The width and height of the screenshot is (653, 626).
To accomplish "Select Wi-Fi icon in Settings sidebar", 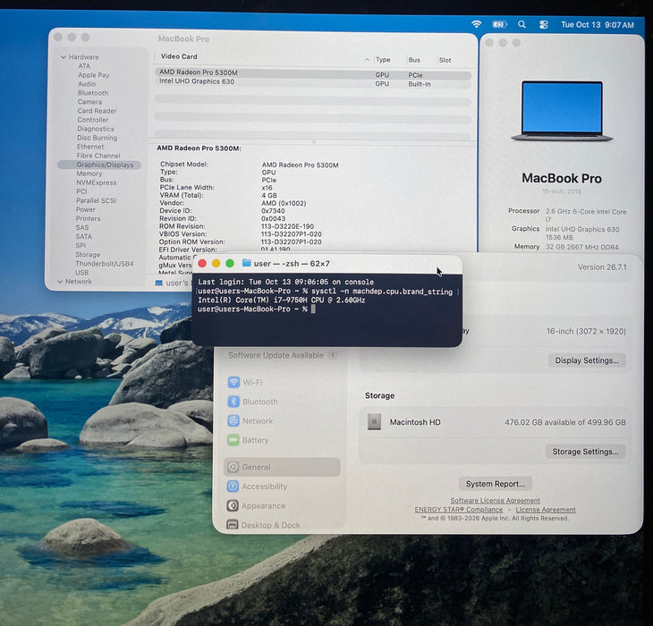I will tap(233, 382).
